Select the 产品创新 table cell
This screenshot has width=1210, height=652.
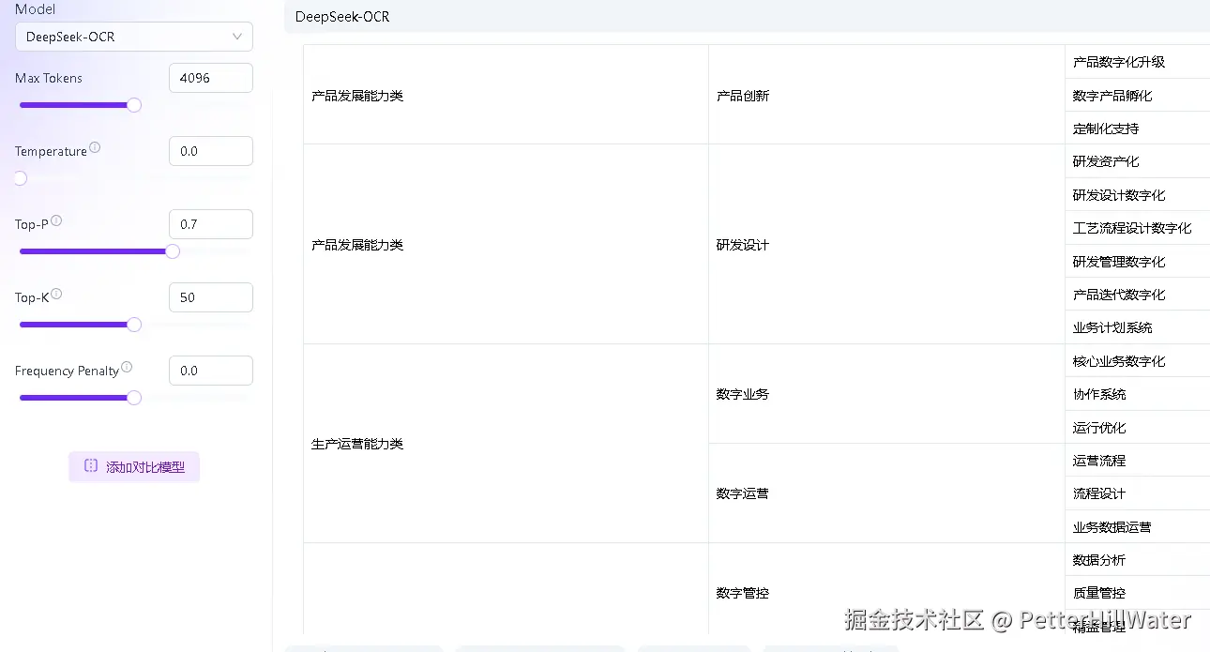click(x=743, y=95)
